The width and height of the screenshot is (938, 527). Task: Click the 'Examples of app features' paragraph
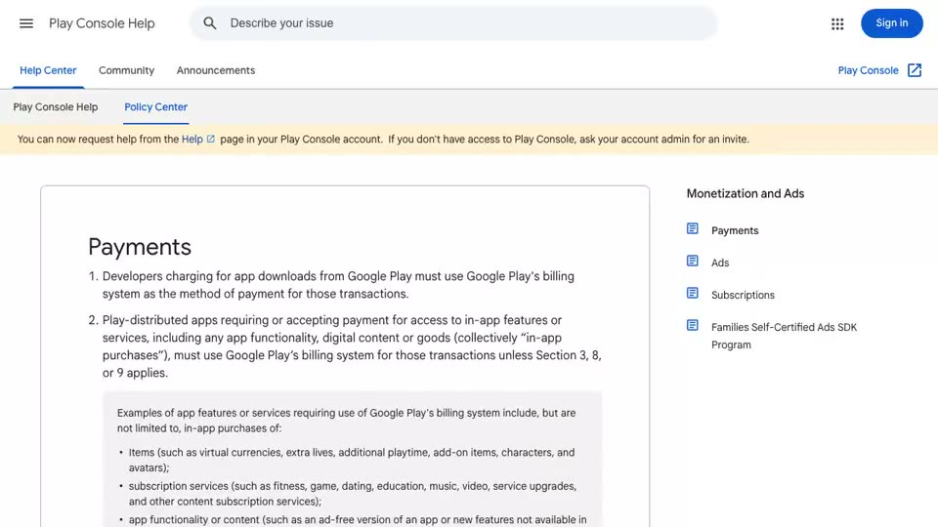click(x=346, y=421)
